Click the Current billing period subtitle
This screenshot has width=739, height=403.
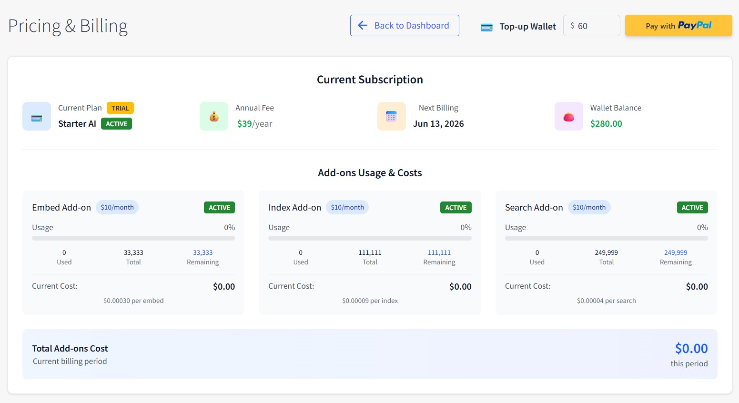[x=70, y=361]
